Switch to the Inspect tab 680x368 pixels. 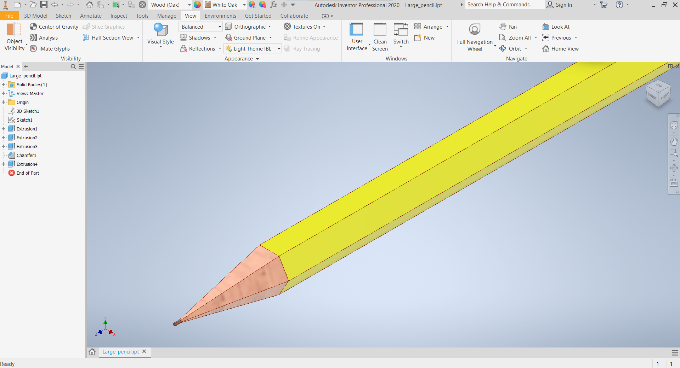[119, 16]
